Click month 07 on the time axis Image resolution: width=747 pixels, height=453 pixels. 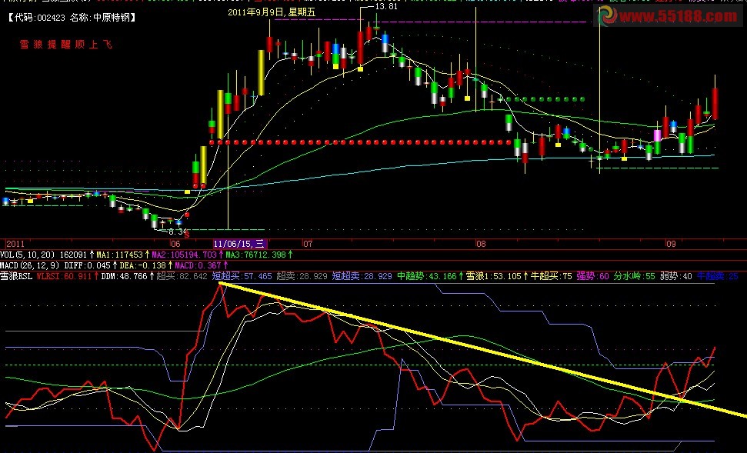pos(308,244)
